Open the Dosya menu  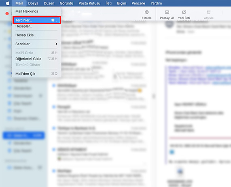[x=33, y=3]
